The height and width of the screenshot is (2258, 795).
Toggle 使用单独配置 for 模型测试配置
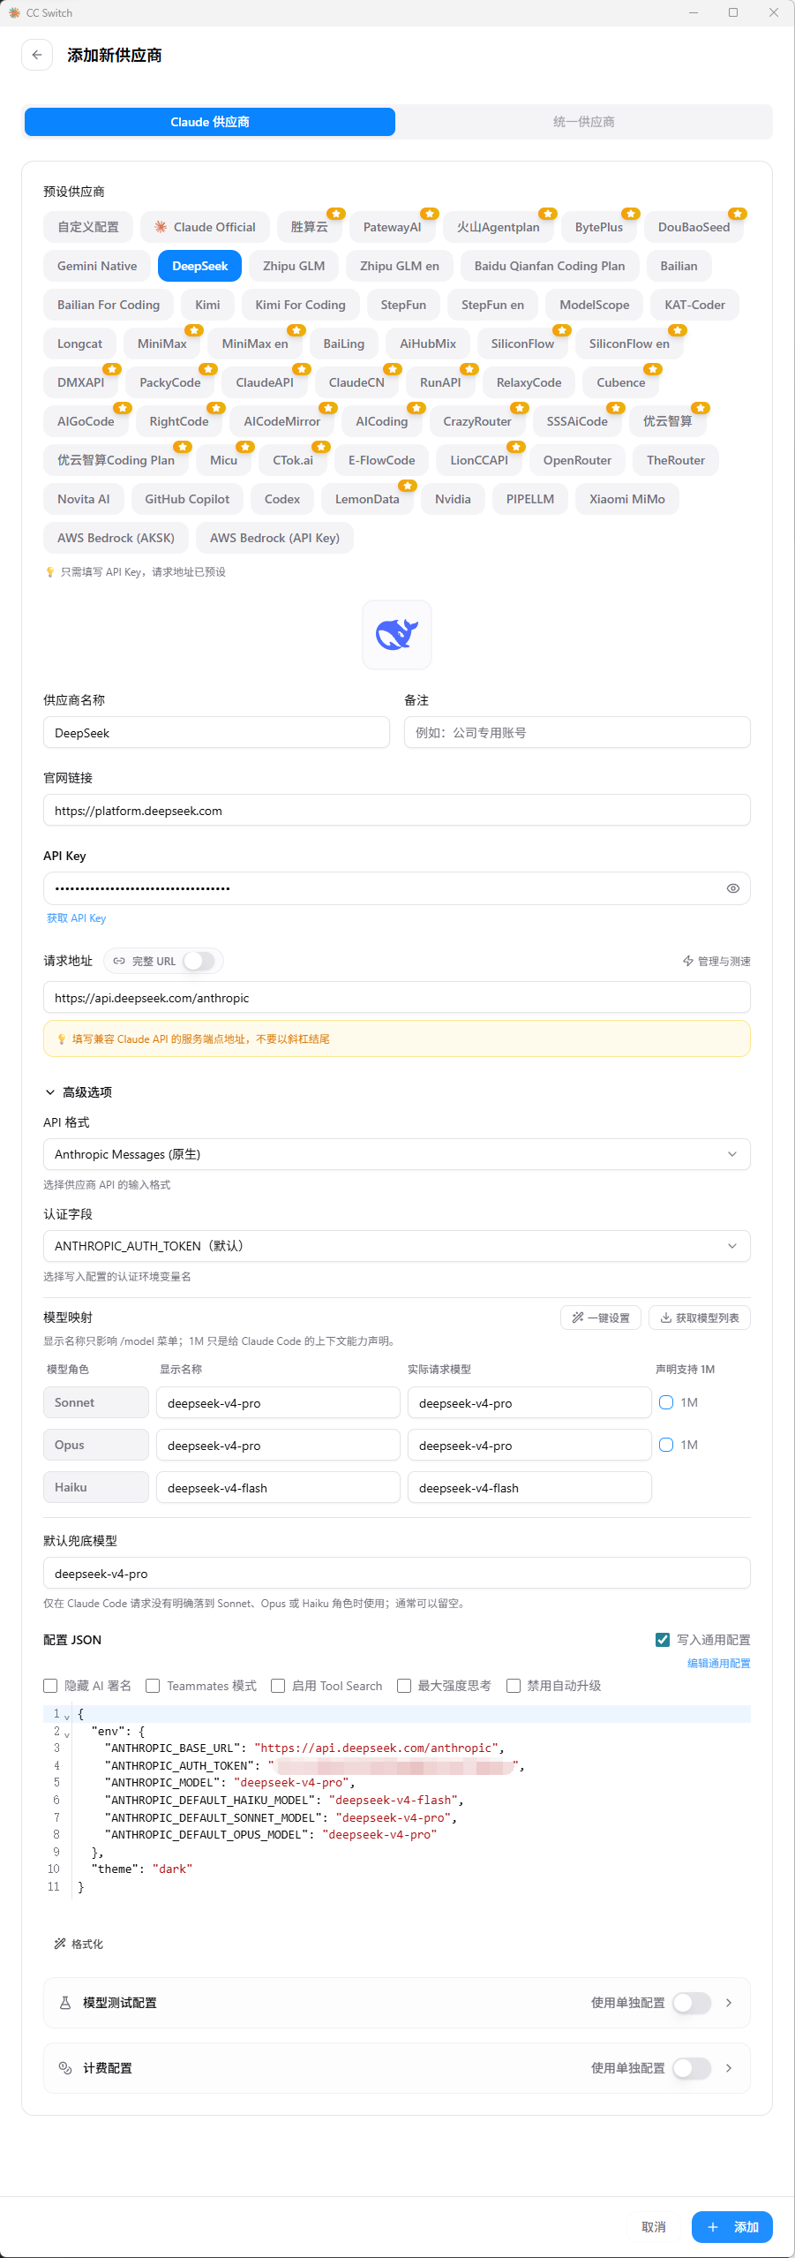click(x=692, y=2003)
